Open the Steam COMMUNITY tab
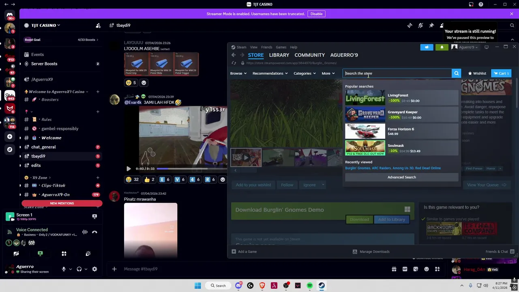 (310, 55)
